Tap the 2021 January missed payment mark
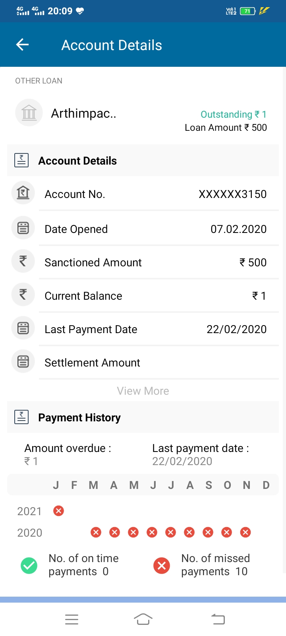The width and height of the screenshot is (286, 636). (58, 511)
